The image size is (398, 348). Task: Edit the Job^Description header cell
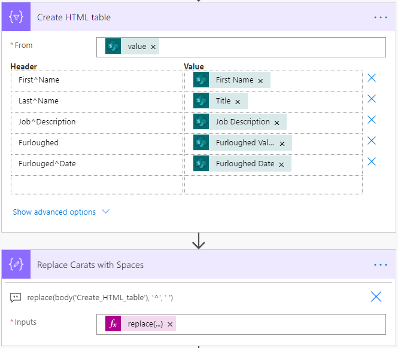click(x=97, y=122)
